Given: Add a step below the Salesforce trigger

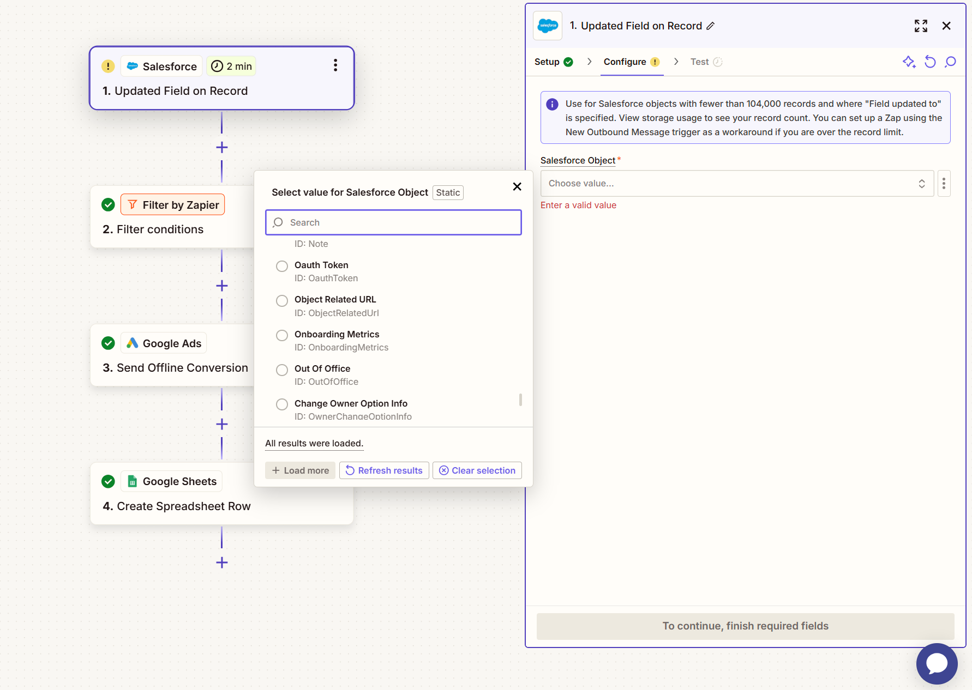Looking at the screenshot, I should 221,147.
